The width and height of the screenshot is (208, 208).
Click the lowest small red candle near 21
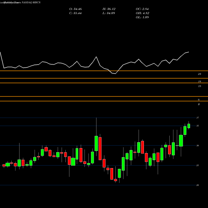click(115, 180)
